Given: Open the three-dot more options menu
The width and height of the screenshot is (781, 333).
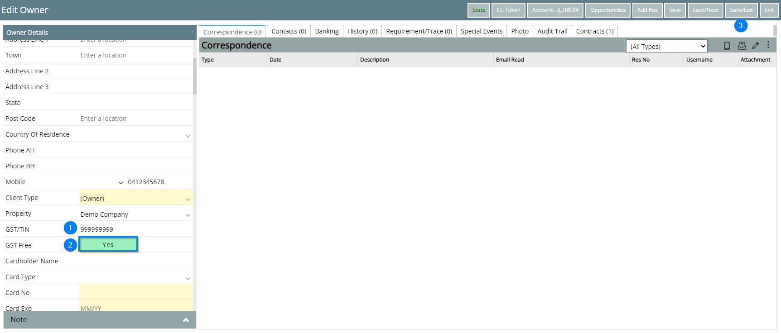Looking at the screenshot, I should (768, 45).
